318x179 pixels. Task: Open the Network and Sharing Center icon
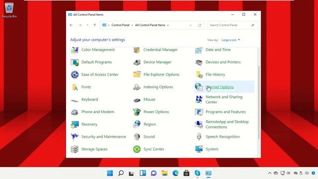(x=199, y=99)
